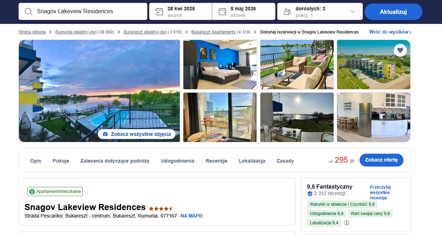
Task: Click the check-in calendar icon
Action: 159,11
